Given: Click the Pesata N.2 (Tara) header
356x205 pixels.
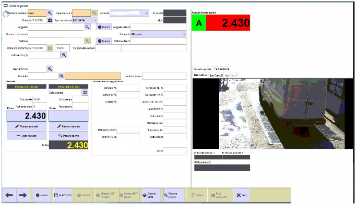Looking at the screenshot, I should 68,87.
